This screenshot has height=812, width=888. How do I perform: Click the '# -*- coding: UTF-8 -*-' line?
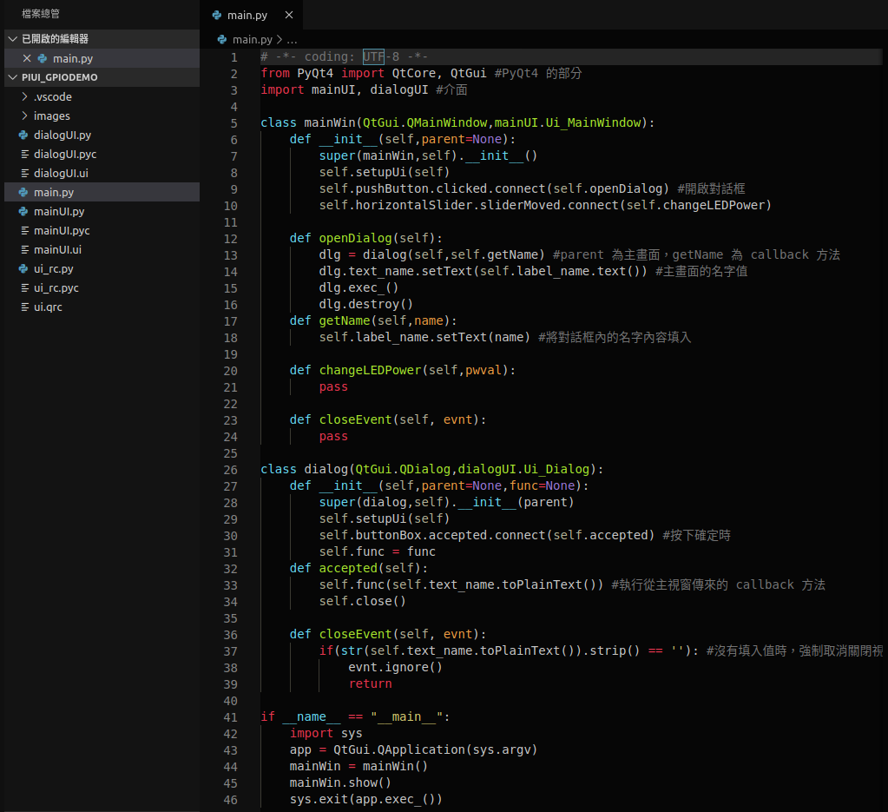(345, 57)
